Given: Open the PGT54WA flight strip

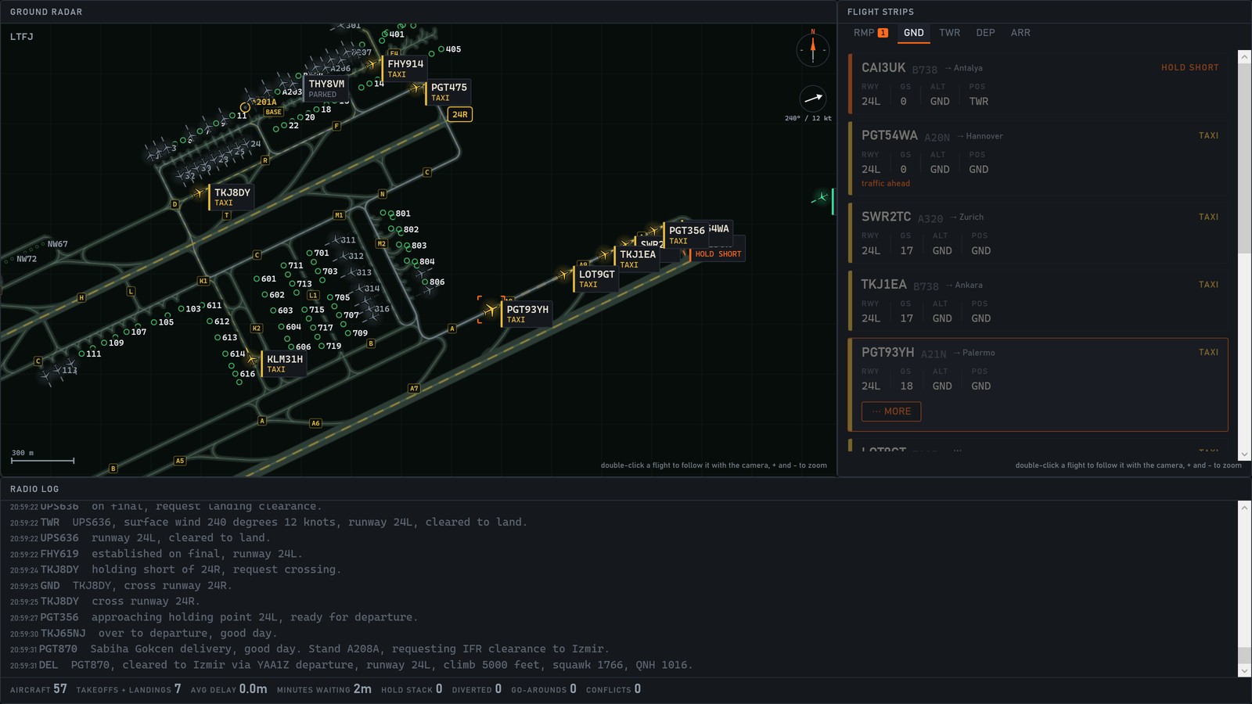Looking at the screenshot, I should tap(1038, 159).
